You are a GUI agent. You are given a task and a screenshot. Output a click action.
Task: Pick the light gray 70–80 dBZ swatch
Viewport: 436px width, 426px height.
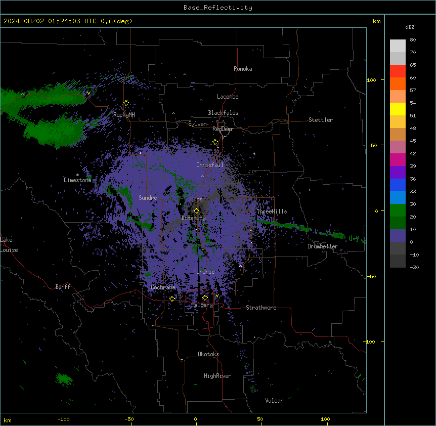point(398,46)
